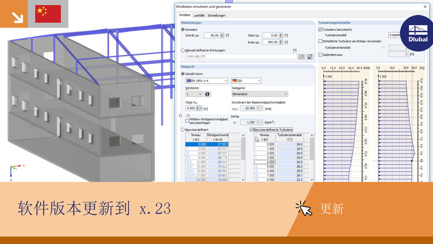Image resolution: width=433 pixels, height=244 pixels.
Task: Click the basic wind speed vb,0 field
Action: tap(248, 108)
